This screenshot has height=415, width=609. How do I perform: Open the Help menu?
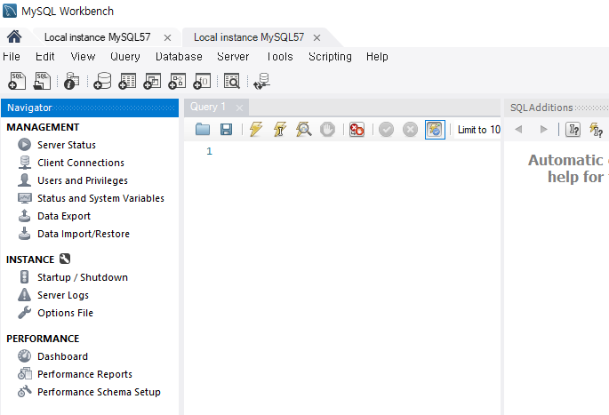coord(377,57)
